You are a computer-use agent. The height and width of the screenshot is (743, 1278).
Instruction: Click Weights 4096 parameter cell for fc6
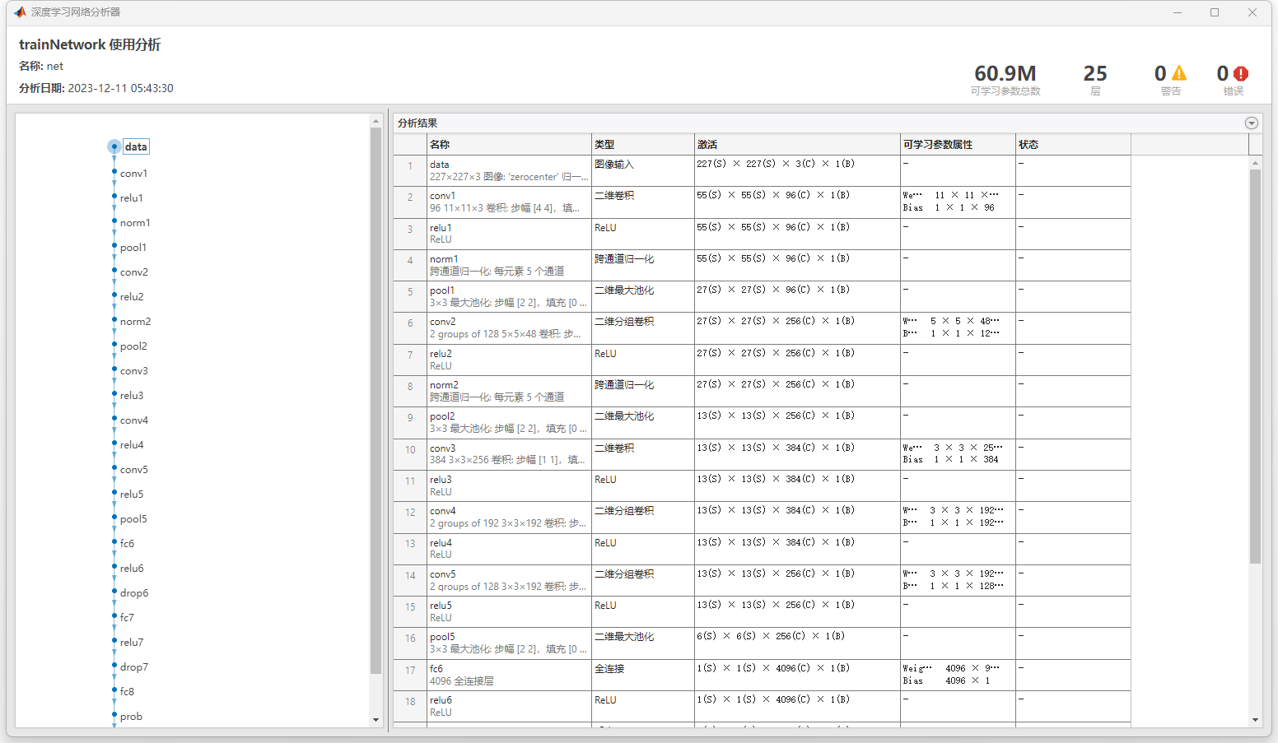[x=958, y=675]
